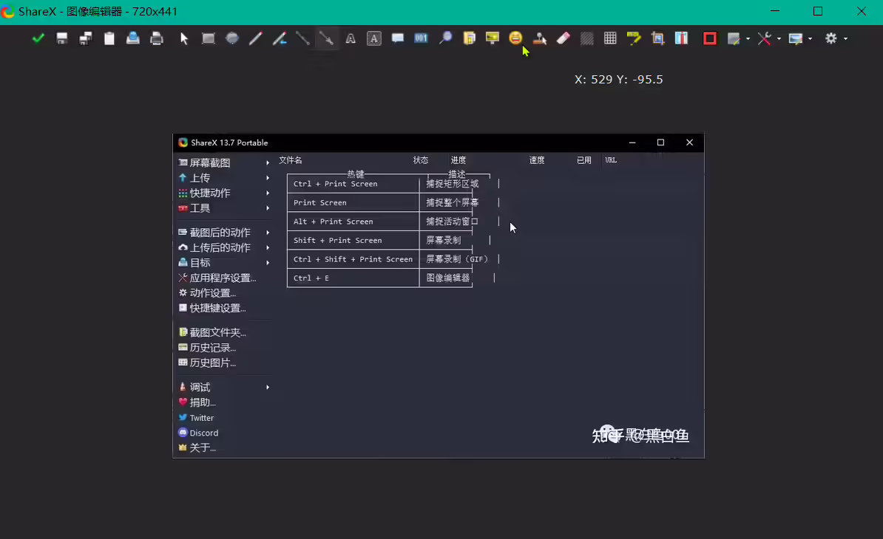The height and width of the screenshot is (539, 883).
Task: Choose the Freehand pencil tool
Action: [256, 38]
